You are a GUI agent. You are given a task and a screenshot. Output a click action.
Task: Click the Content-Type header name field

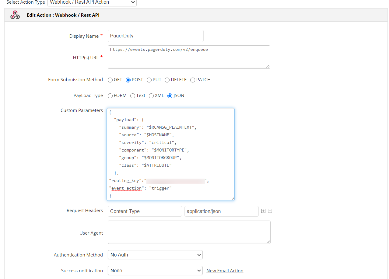pyautogui.click(x=145, y=211)
